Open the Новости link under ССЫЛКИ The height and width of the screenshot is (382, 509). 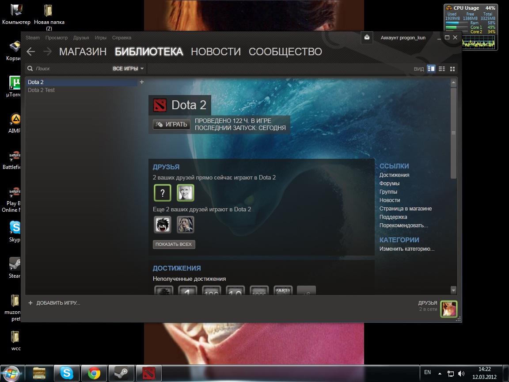tap(390, 200)
